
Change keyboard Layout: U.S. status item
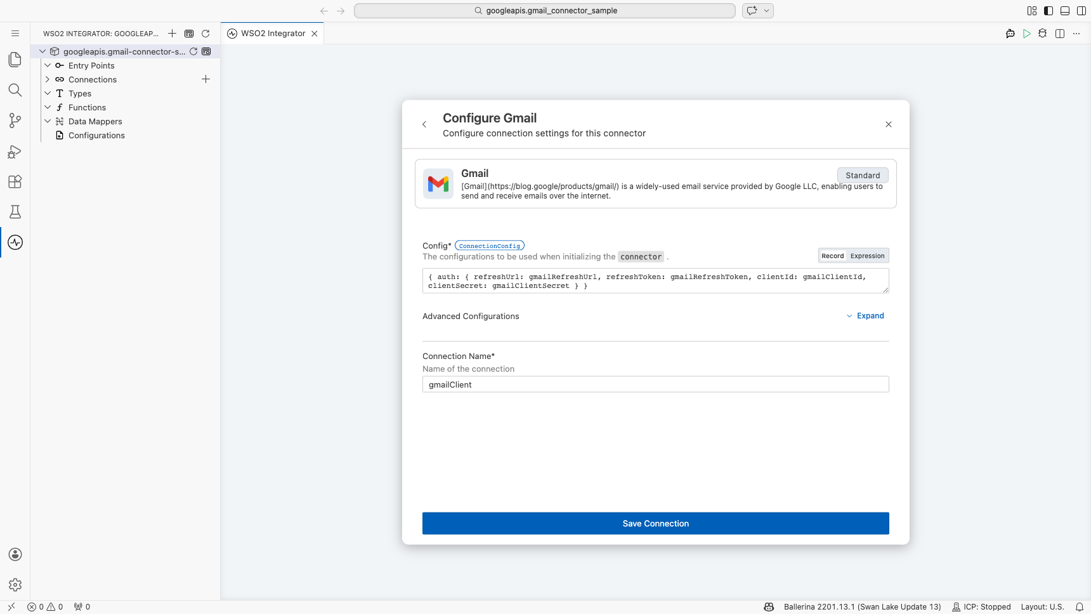click(x=1042, y=607)
